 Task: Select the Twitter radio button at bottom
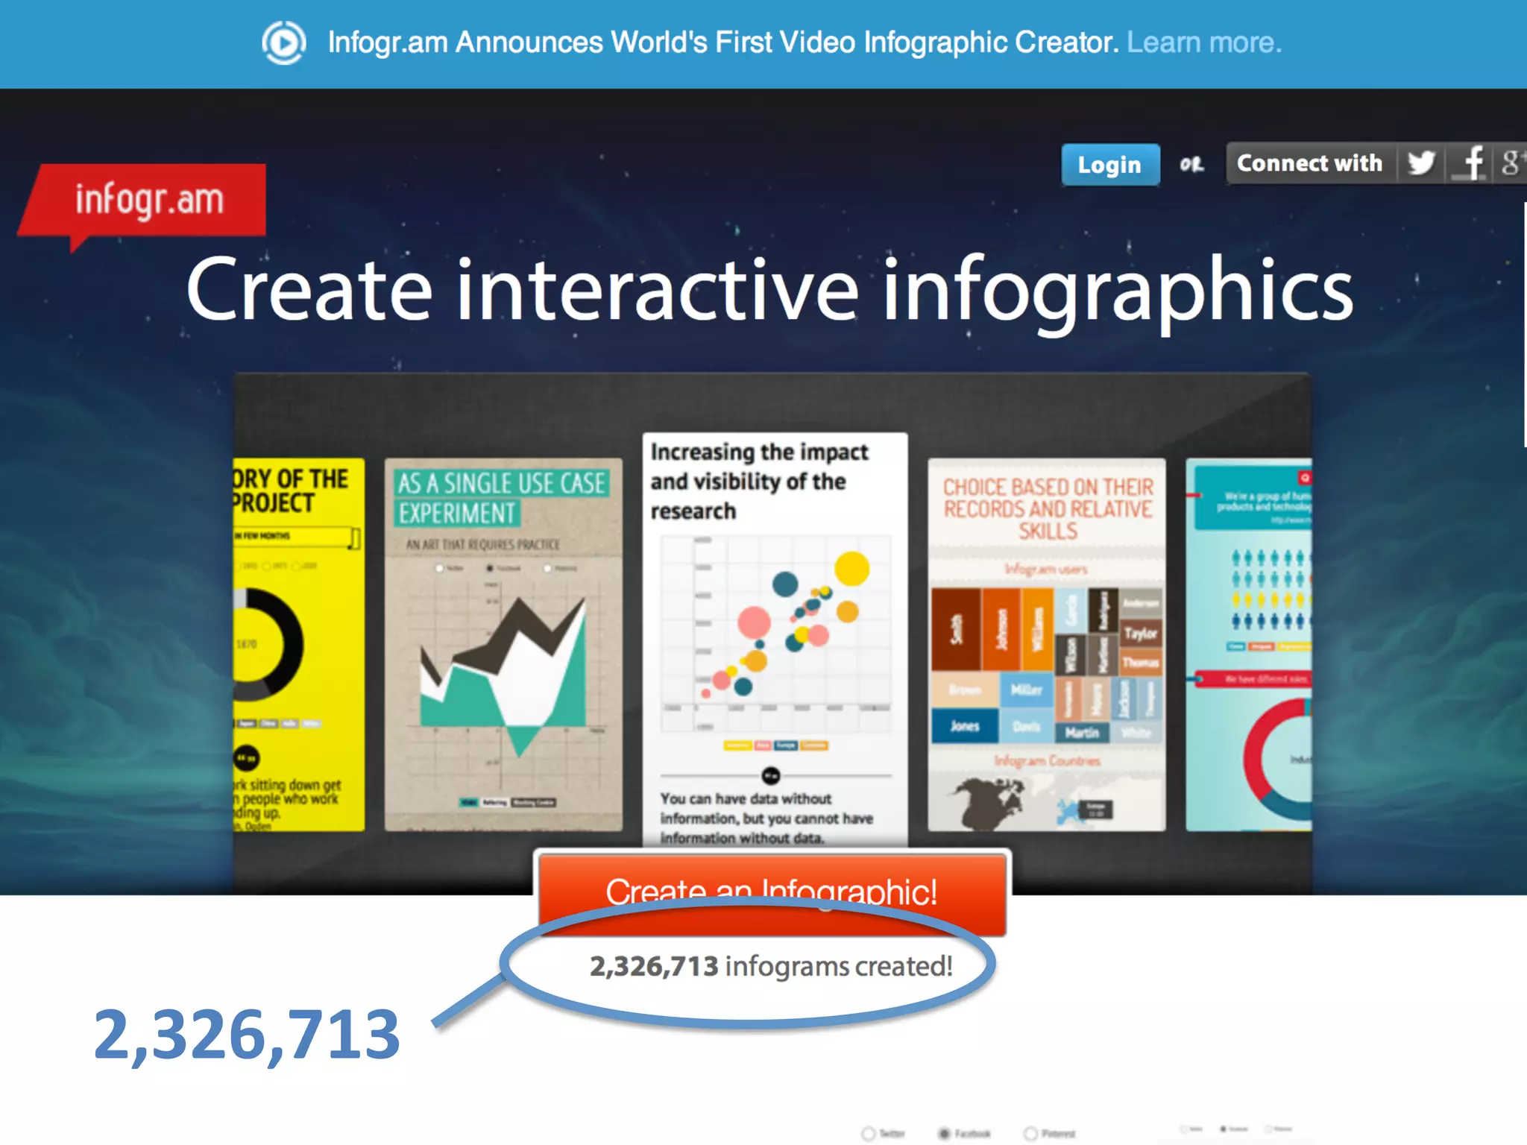coord(869,1134)
